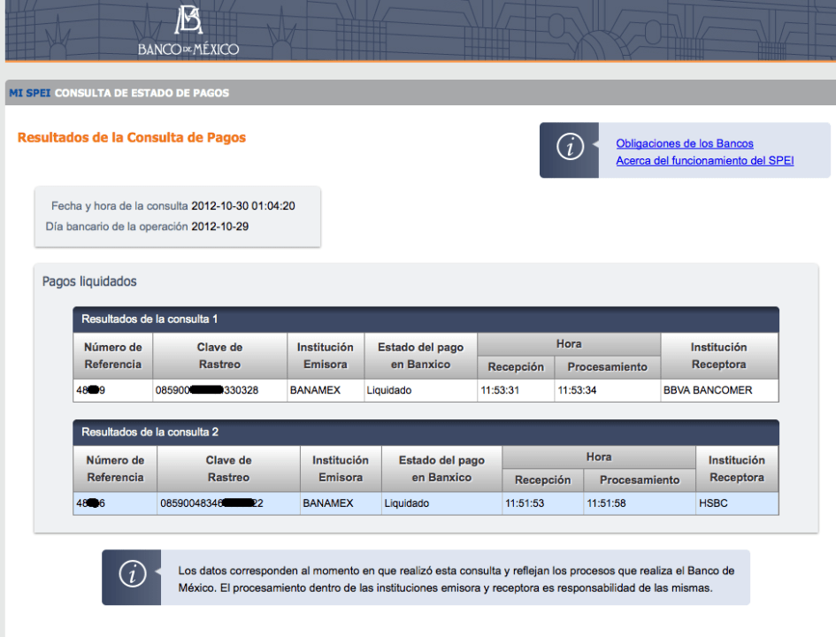The image size is (836, 637).
Task: Click the top information circle icon
Action: [x=569, y=147]
